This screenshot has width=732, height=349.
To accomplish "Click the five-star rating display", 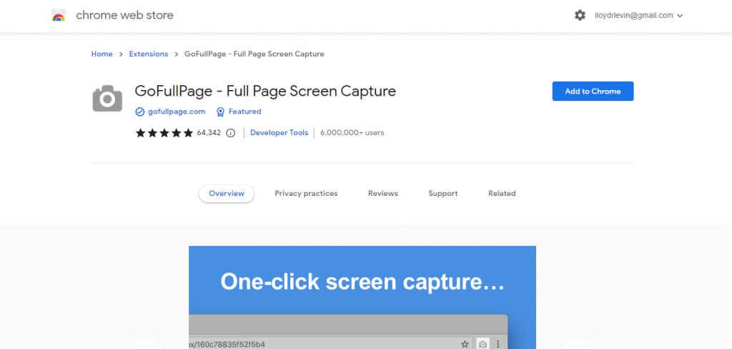I will tap(164, 133).
